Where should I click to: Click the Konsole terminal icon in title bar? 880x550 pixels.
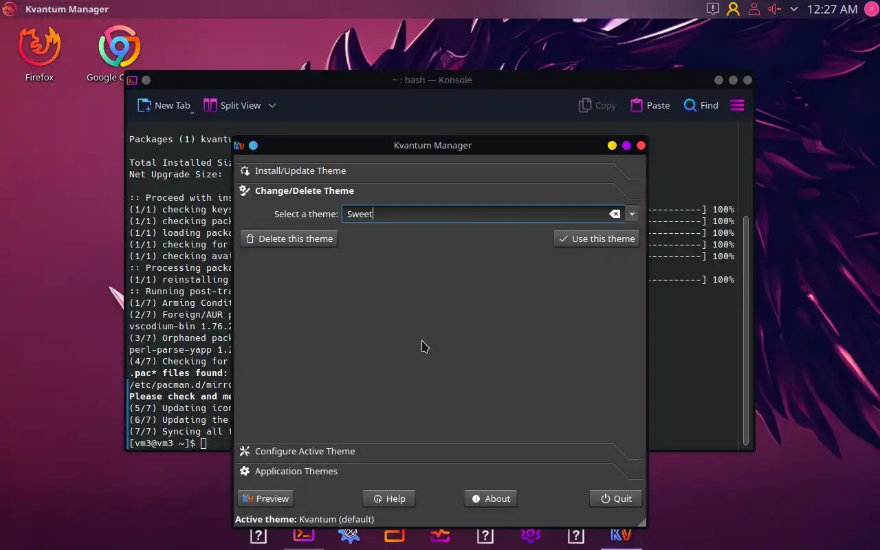pyautogui.click(x=132, y=80)
